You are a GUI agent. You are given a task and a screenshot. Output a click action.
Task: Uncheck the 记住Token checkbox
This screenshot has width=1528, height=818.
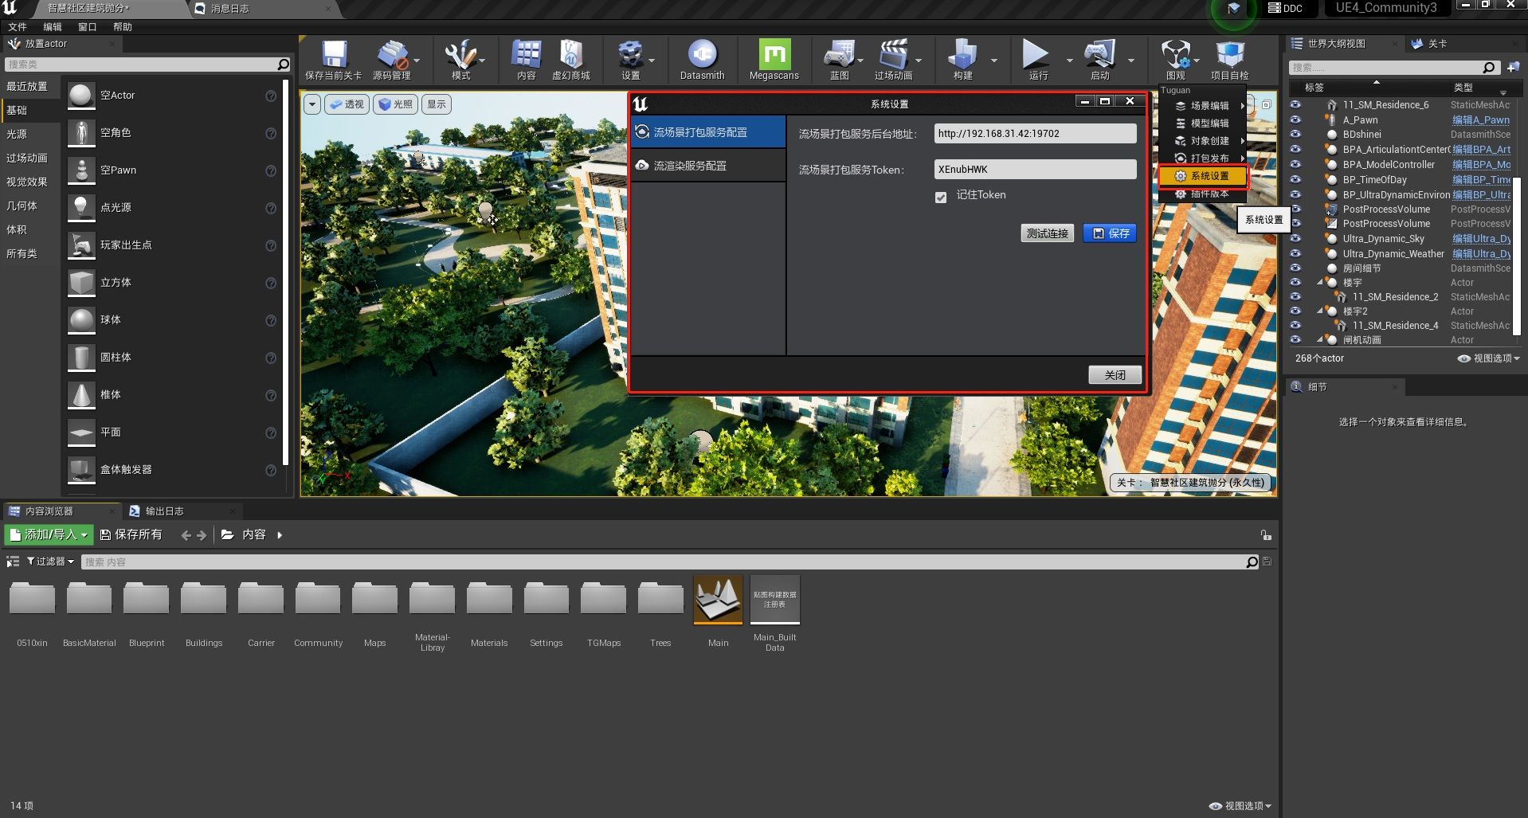pos(941,197)
